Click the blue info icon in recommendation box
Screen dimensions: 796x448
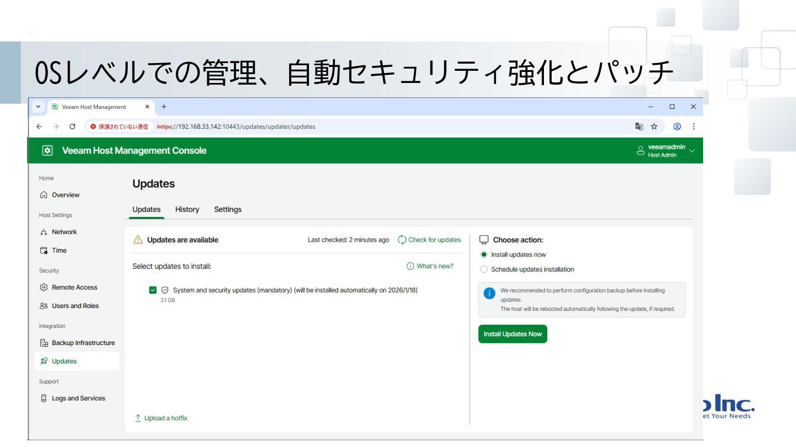489,293
